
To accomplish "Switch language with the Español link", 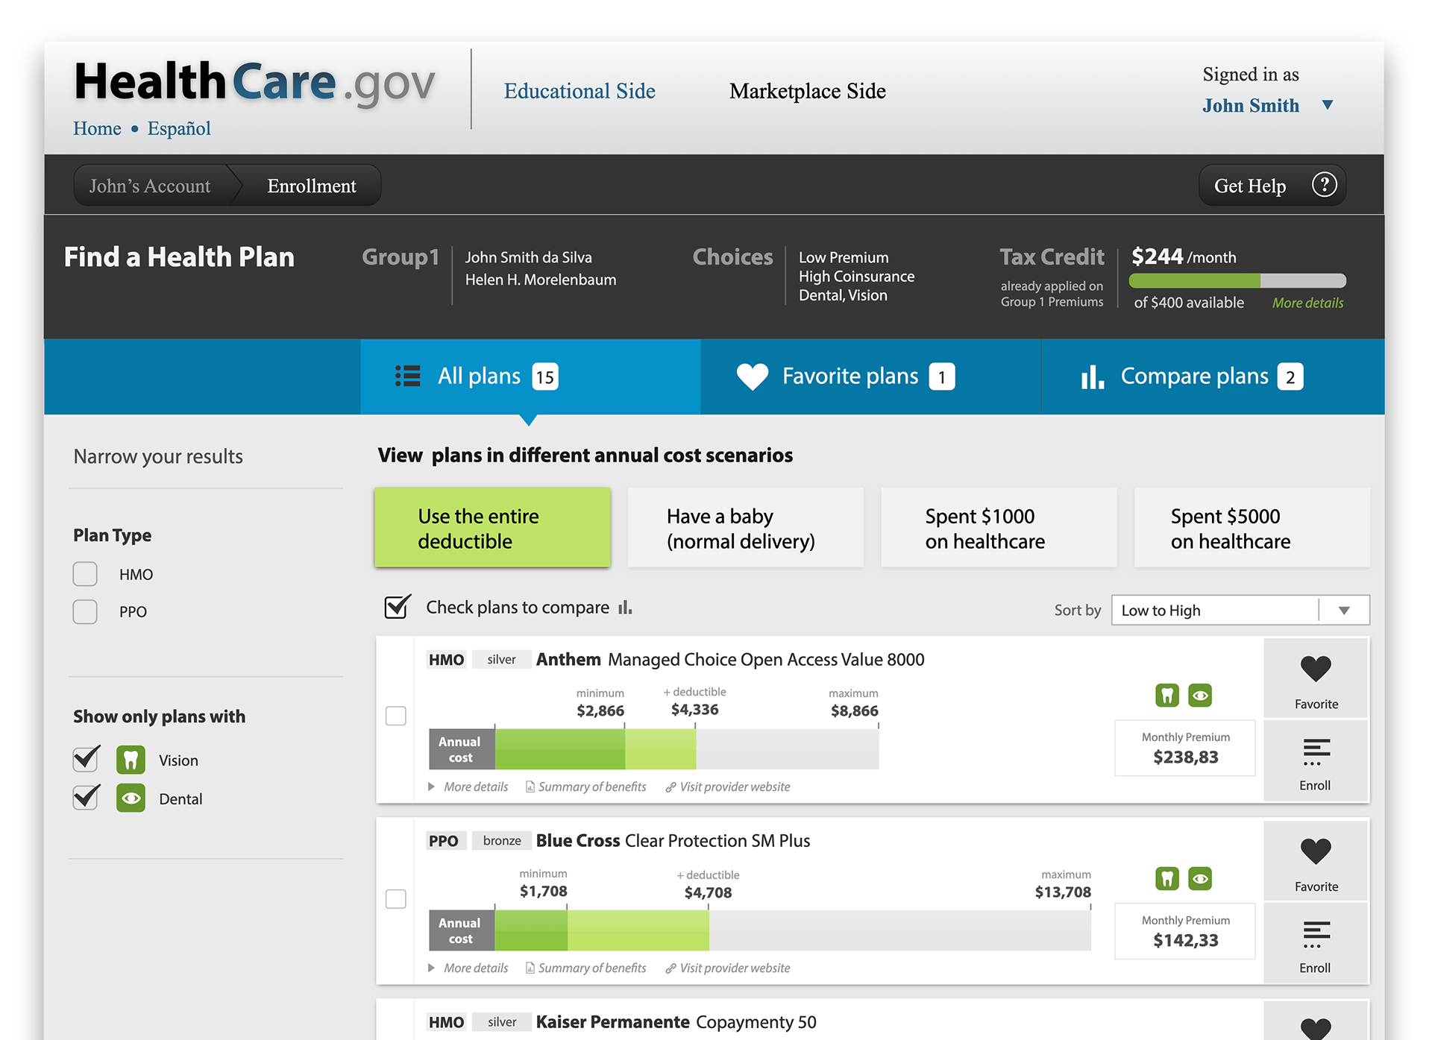I will (179, 128).
